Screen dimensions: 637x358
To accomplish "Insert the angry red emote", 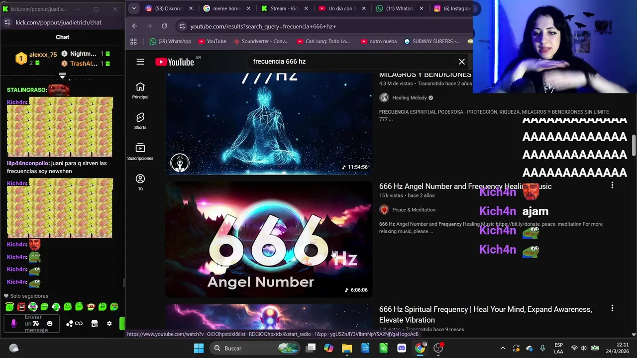I will pos(21,307).
